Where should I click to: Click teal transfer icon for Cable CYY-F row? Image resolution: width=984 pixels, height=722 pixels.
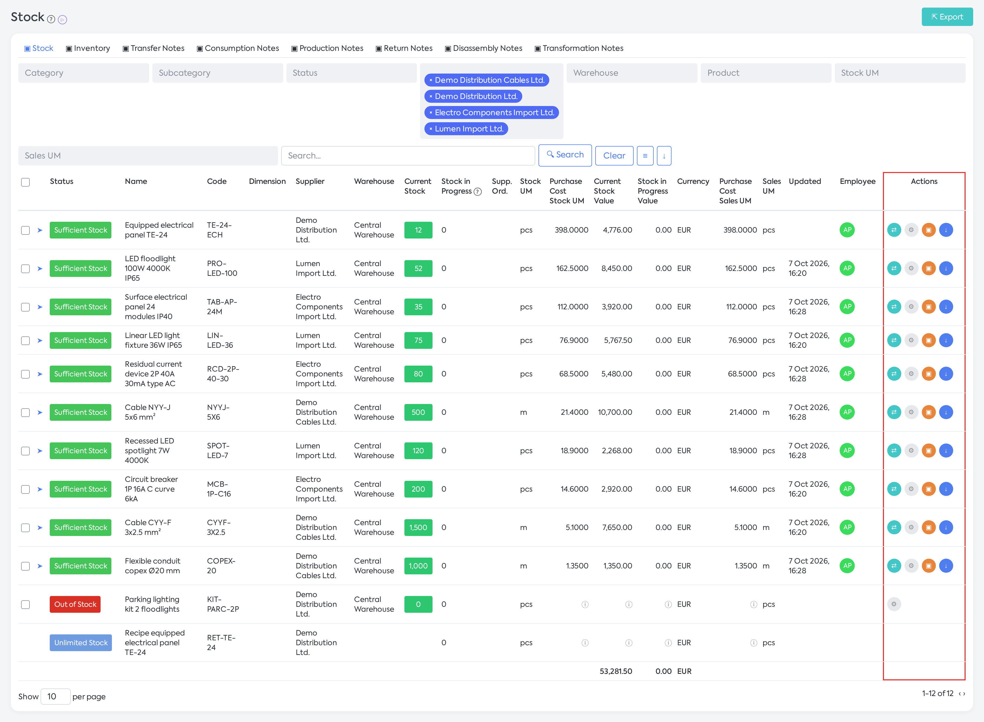click(x=894, y=528)
